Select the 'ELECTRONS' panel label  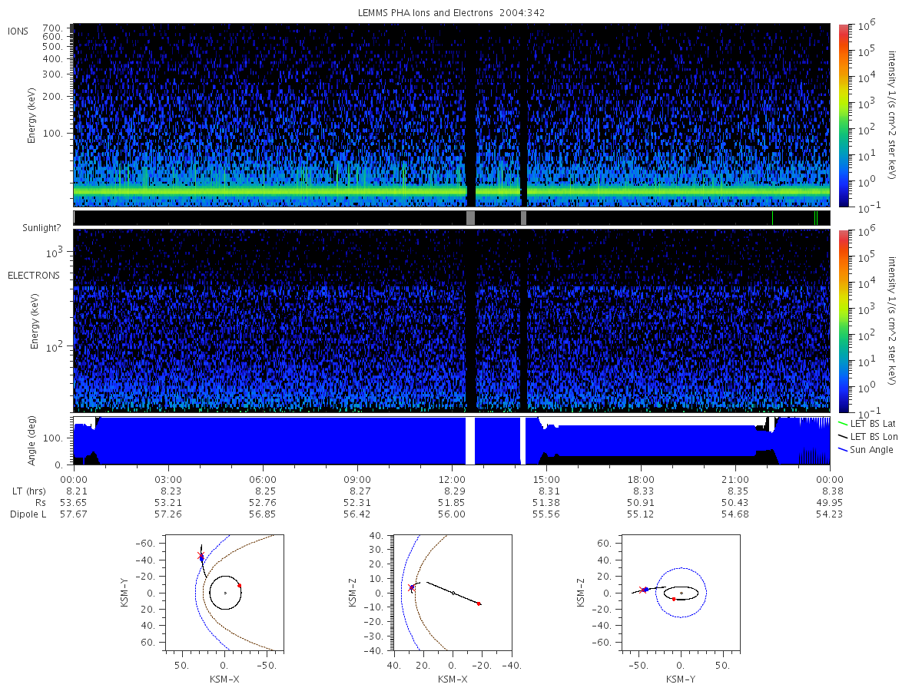coord(33,275)
